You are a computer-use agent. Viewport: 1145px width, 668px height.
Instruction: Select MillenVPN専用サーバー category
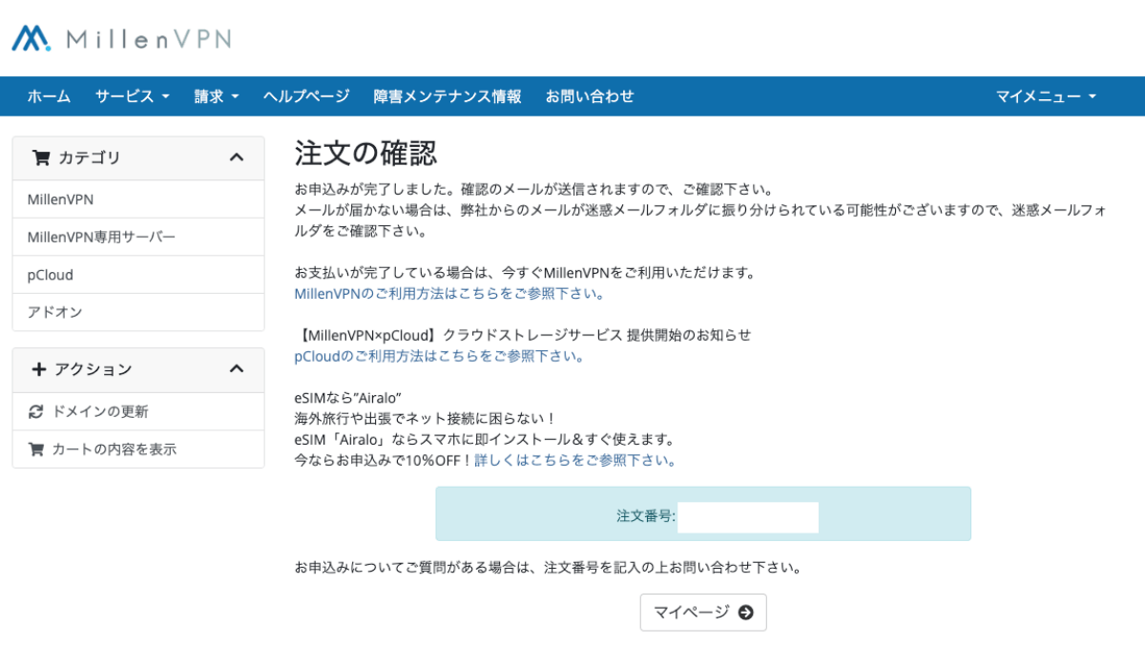click(x=138, y=237)
